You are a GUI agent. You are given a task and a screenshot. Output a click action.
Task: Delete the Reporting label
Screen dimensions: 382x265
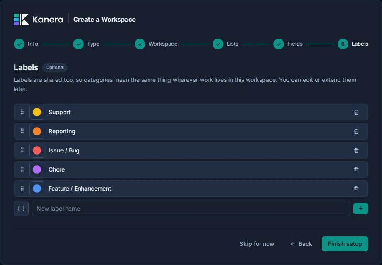coord(356,131)
